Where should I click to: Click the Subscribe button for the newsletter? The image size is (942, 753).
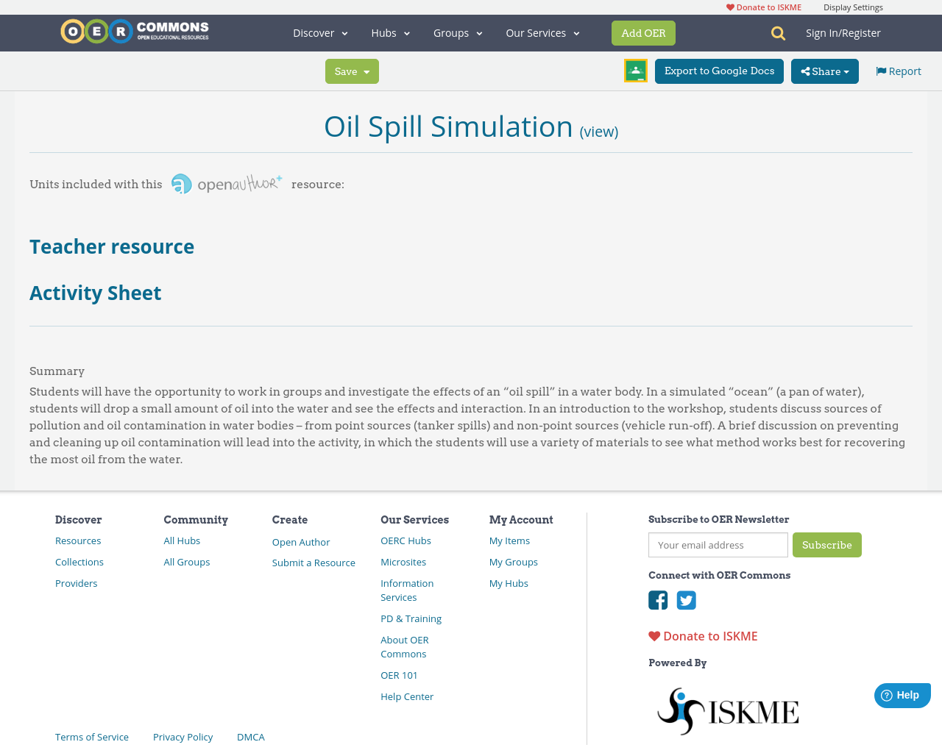827,546
